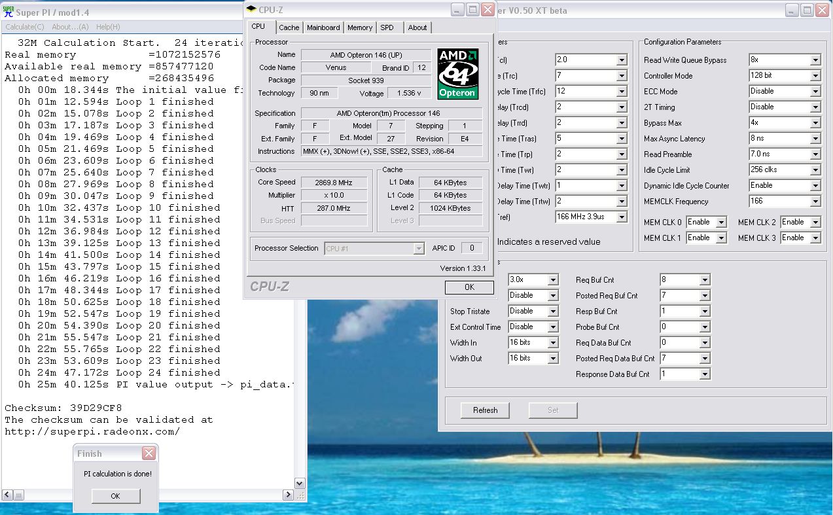Minimize the A64 Tweaker window
The image size is (833, 515).
(792, 10)
